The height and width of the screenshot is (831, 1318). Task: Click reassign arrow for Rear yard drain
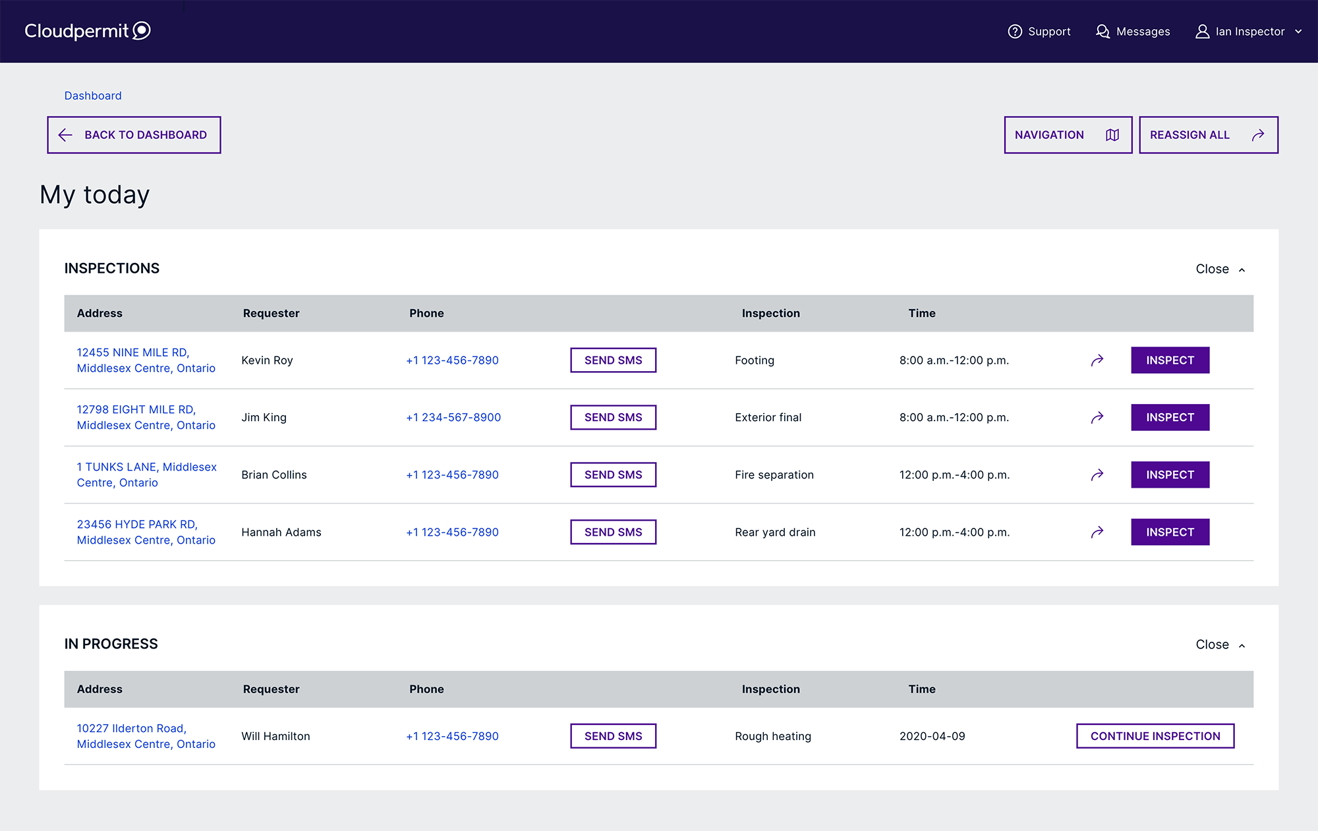(1097, 532)
